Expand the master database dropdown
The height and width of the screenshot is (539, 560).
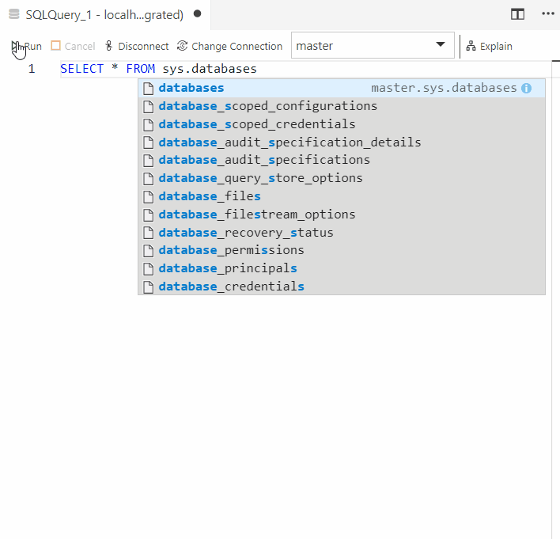pos(441,46)
